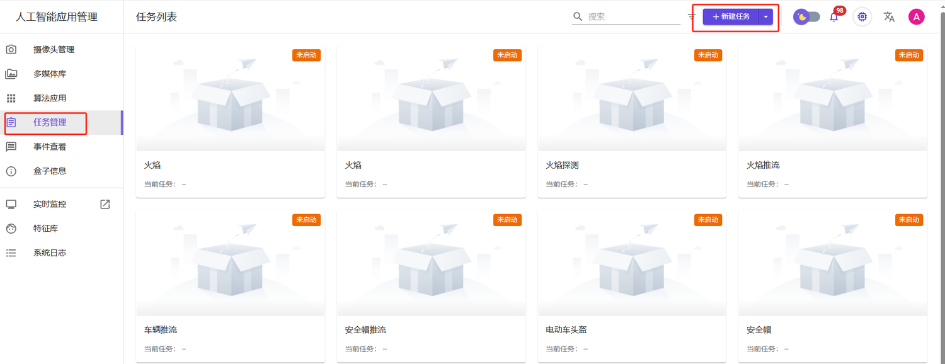
Task: Open the user avatar 'A' menu
Action: pos(916,17)
